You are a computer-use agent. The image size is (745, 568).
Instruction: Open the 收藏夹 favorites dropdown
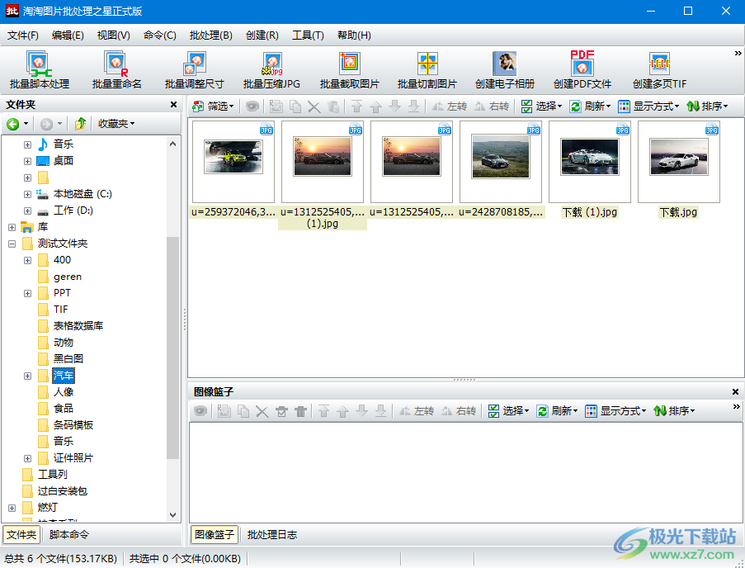(116, 124)
